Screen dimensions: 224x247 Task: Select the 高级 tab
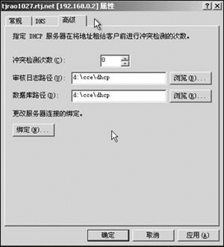(x=69, y=20)
